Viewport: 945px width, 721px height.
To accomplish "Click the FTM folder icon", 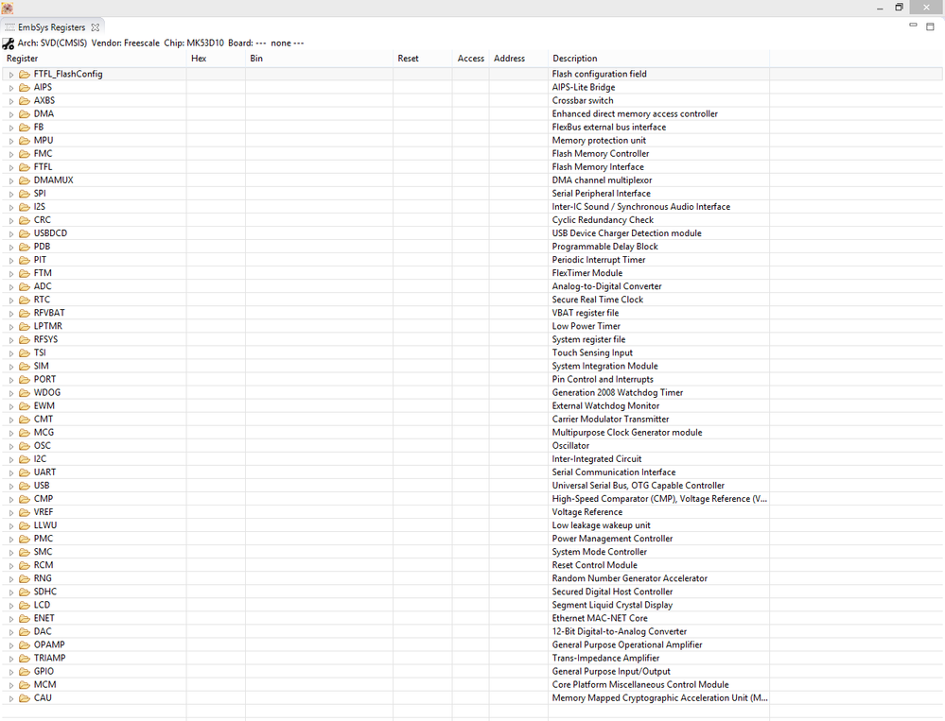I will (24, 273).
